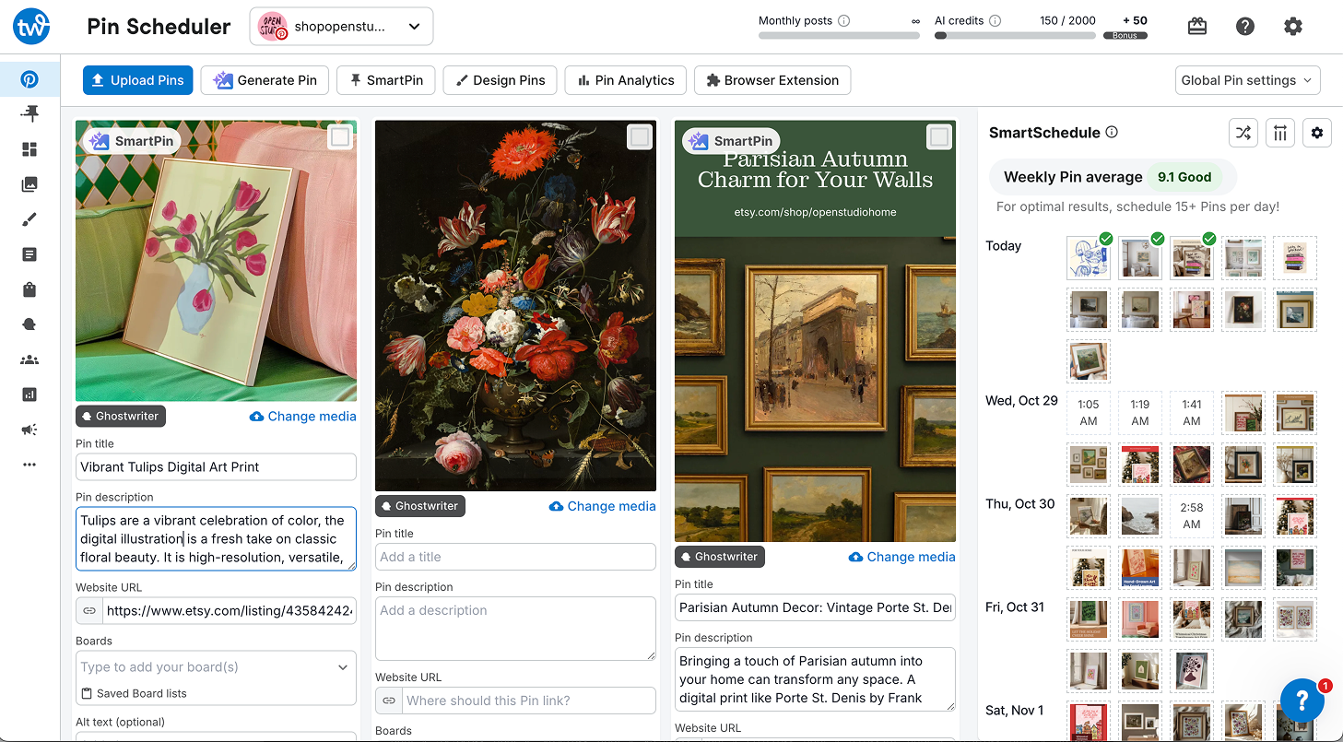Click the 1:05 AM slot on Wed, Oct 29
Screen dimensions: 1343x742
click(x=1089, y=413)
